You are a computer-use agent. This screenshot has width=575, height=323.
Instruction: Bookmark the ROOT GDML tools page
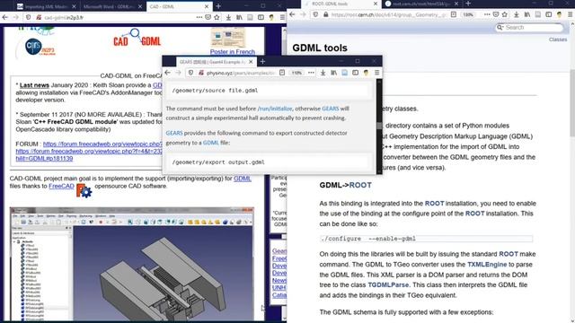pos(505,14)
